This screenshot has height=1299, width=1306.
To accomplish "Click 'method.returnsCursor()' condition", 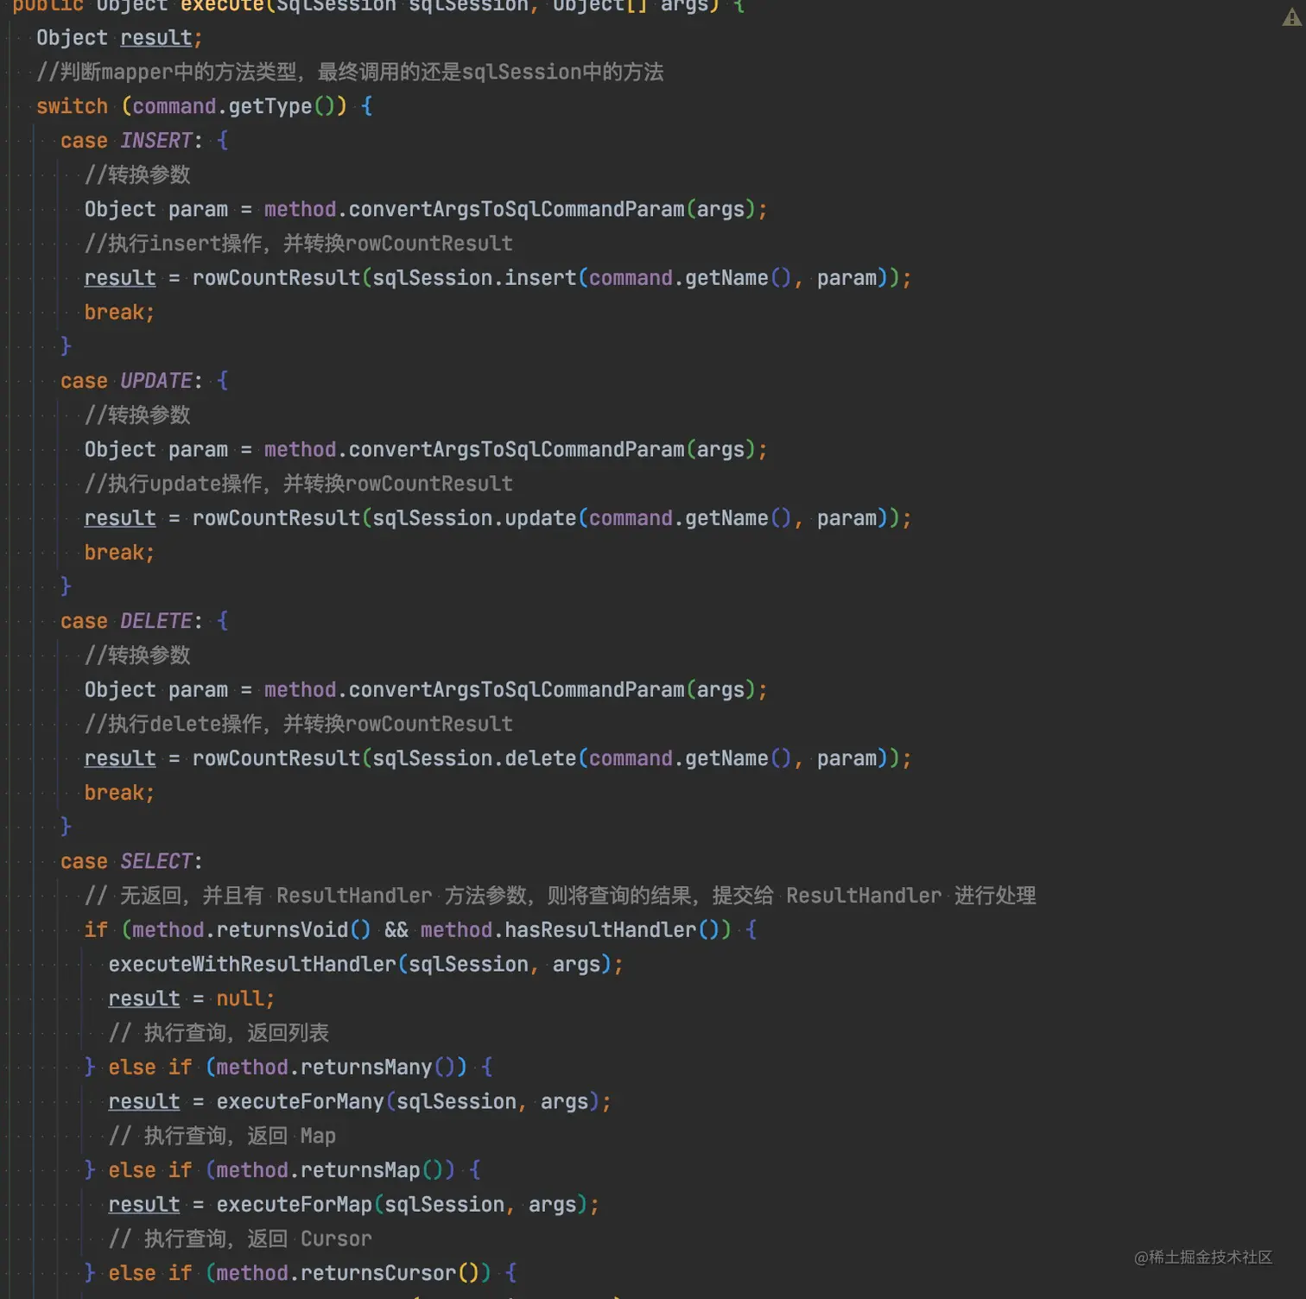I will coord(347,1272).
